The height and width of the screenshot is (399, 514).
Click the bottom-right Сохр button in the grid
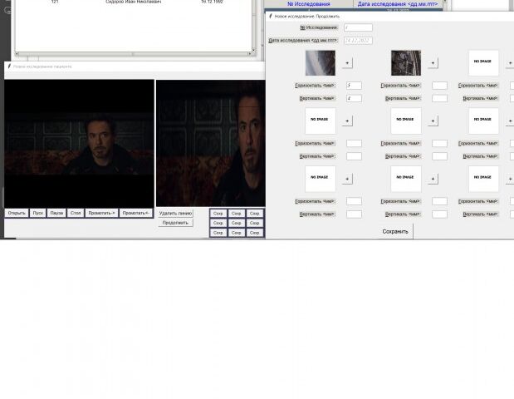(x=255, y=232)
